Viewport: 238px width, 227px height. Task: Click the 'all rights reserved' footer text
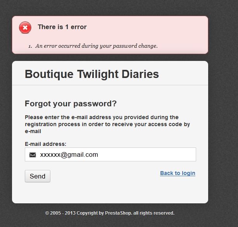pyautogui.click(x=154, y=213)
